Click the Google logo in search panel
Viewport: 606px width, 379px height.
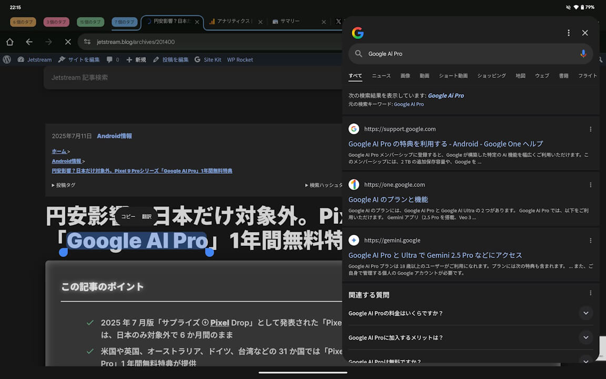pyautogui.click(x=358, y=33)
